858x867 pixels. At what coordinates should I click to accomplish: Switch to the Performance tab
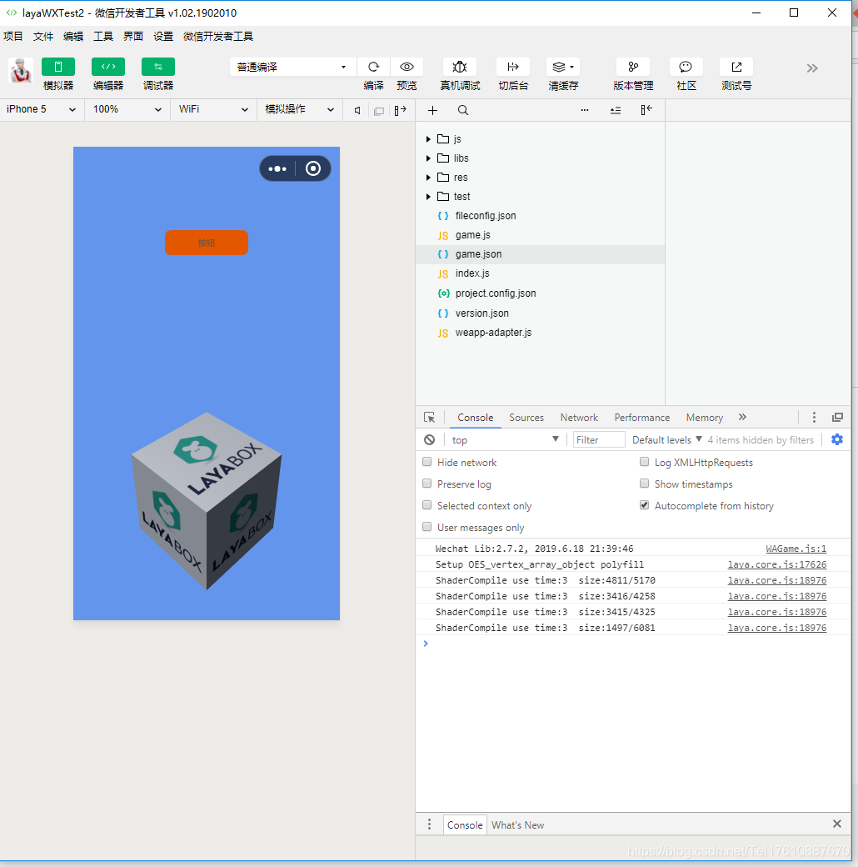642,418
